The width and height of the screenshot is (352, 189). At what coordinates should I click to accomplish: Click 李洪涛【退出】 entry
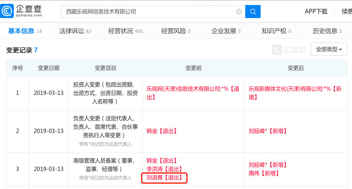164,169
